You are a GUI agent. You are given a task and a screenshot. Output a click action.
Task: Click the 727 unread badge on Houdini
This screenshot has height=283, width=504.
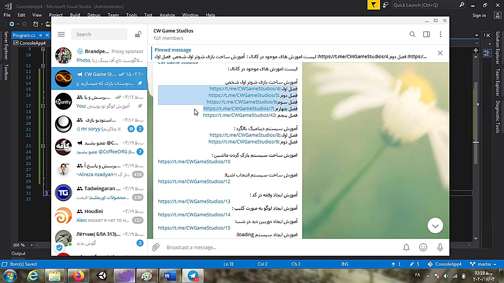pyautogui.click(x=137, y=220)
